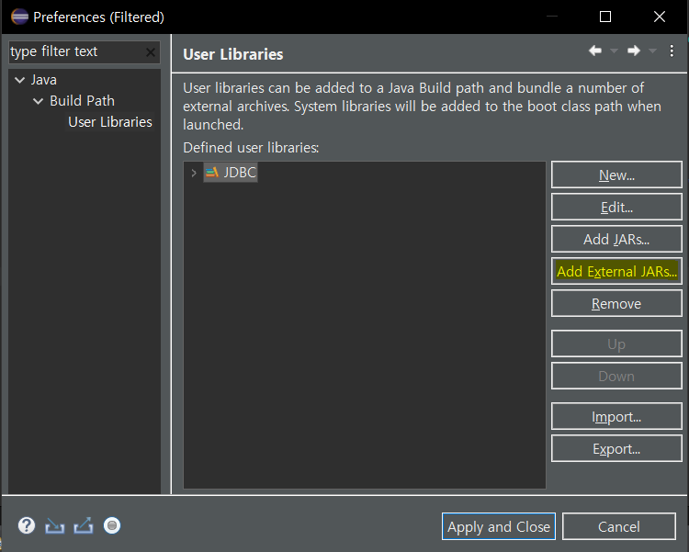This screenshot has width=689, height=552.
Task: Open back history dropdown arrow
Action: (614, 51)
